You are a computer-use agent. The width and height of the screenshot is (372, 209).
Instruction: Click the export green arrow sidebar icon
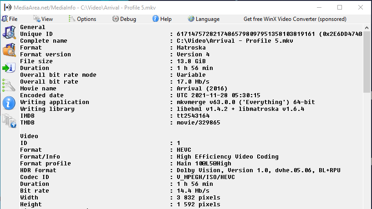coord(9,68)
